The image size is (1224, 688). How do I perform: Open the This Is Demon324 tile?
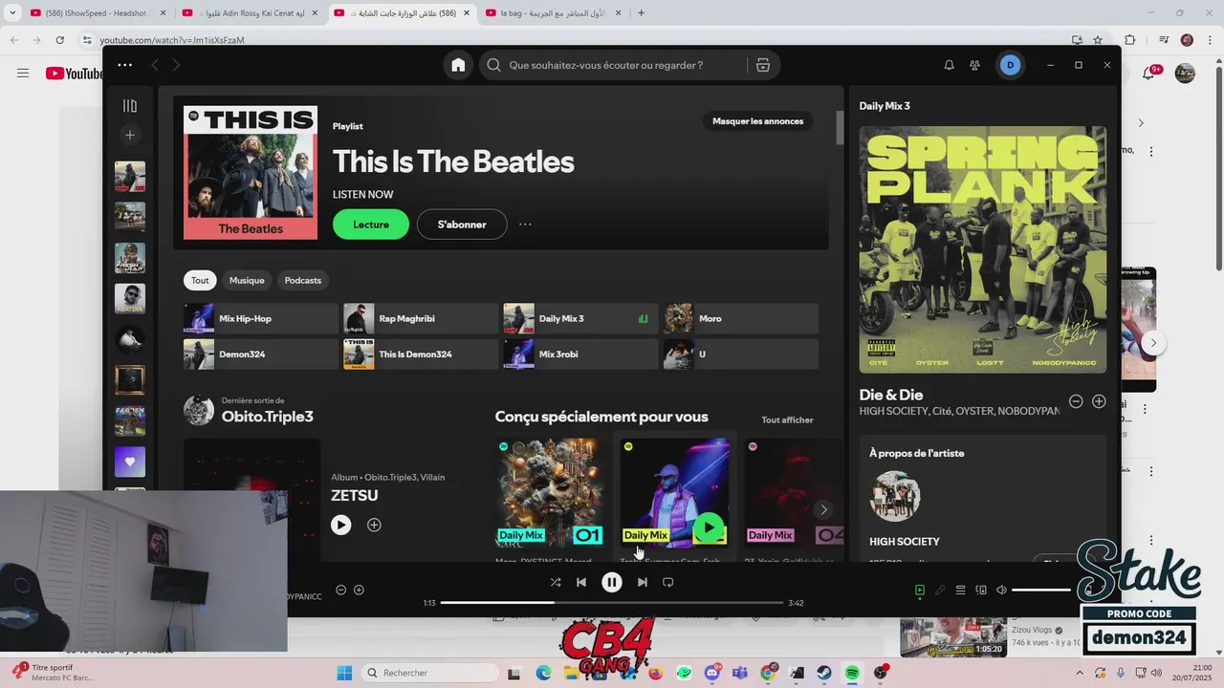[421, 354]
